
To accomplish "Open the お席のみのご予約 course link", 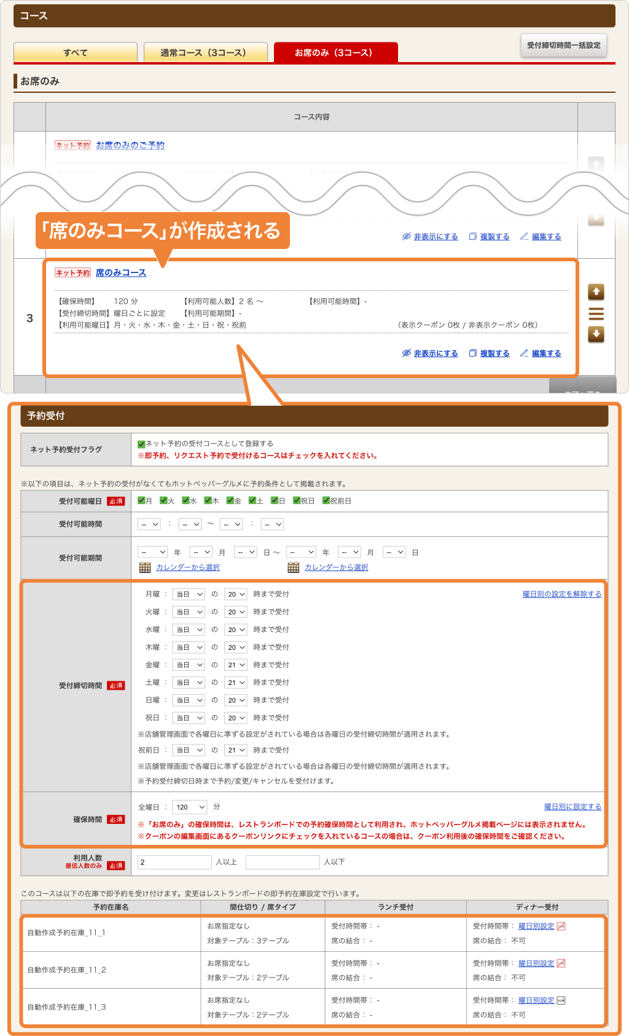I will coord(130,145).
